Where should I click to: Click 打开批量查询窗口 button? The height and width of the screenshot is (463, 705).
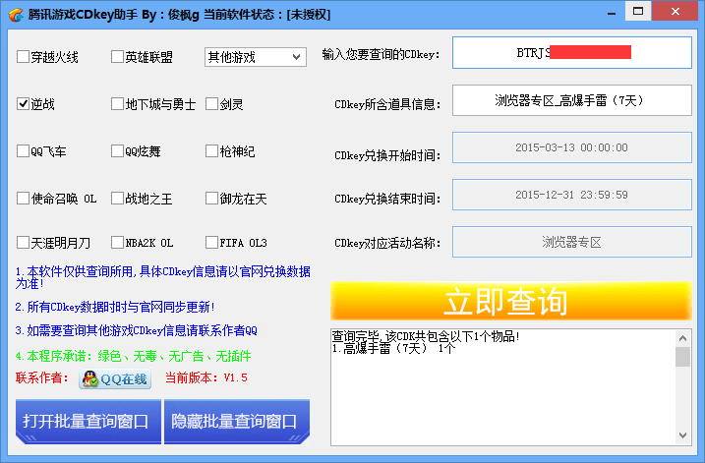[88, 421]
